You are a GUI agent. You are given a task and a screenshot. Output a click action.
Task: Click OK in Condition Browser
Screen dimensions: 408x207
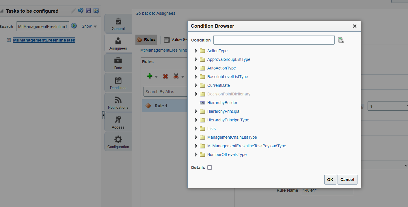coord(330,179)
